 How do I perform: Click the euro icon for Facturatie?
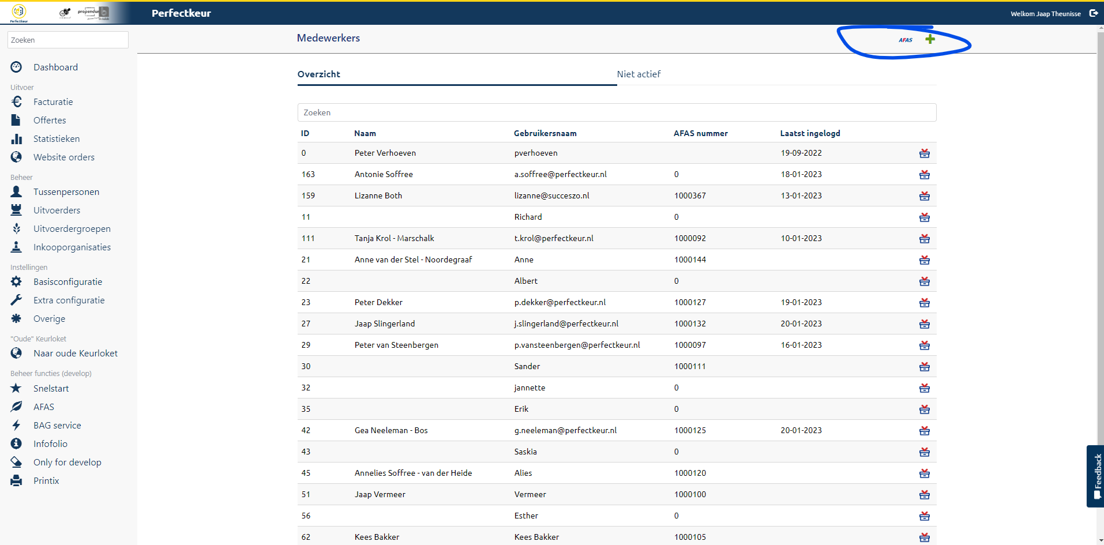16,102
